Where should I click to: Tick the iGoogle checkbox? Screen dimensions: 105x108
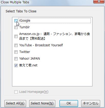click(x=16, y=21)
